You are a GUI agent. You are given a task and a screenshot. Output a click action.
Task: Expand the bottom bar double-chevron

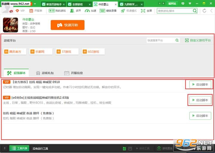tap(4, 148)
